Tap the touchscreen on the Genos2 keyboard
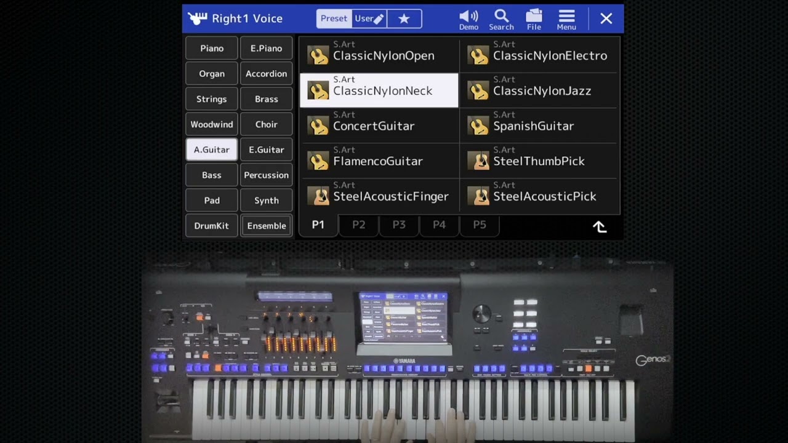This screenshot has height=443, width=788. click(x=404, y=317)
